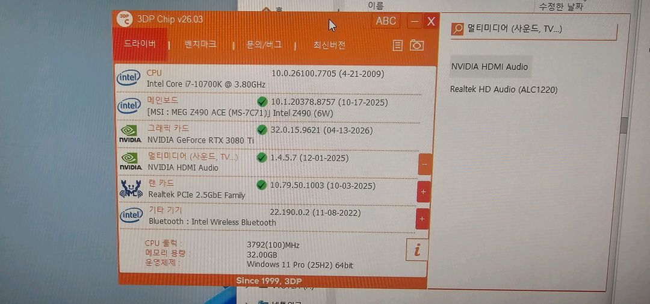Click the search magnifier icon in side panel

coord(457,29)
